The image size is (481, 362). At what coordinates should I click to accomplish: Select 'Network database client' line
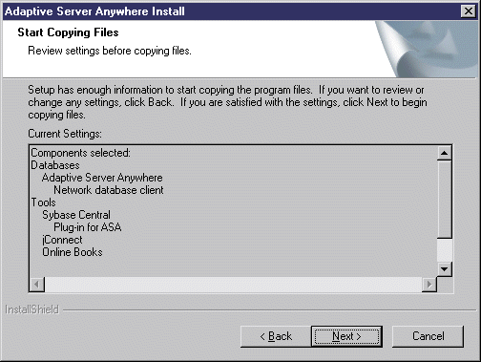[109, 190]
